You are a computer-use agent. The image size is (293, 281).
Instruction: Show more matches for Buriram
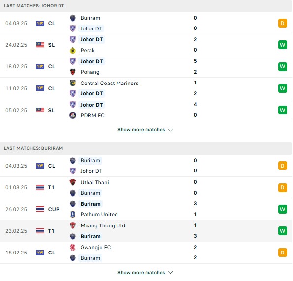click(x=141, y=273)
